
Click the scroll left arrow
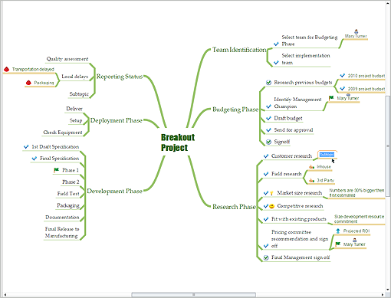(x=5, y=295)
